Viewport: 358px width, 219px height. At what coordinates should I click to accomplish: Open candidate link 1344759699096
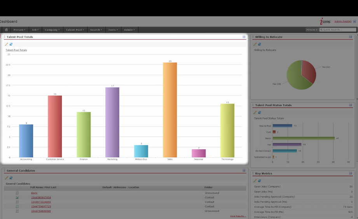[x=41, y=211]
